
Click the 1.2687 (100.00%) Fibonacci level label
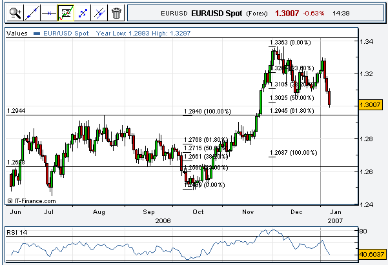click(293, 153)
